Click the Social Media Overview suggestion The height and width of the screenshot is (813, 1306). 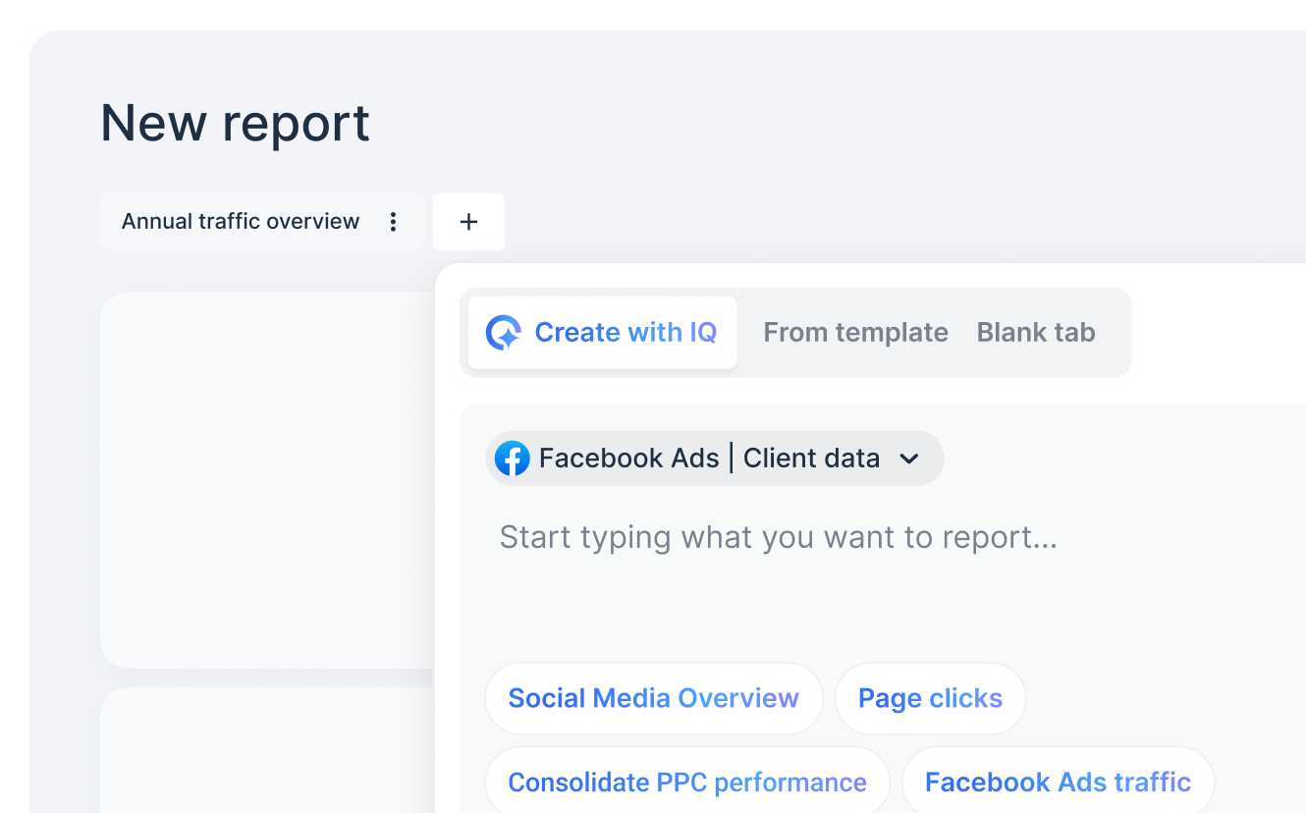point(653,698)
